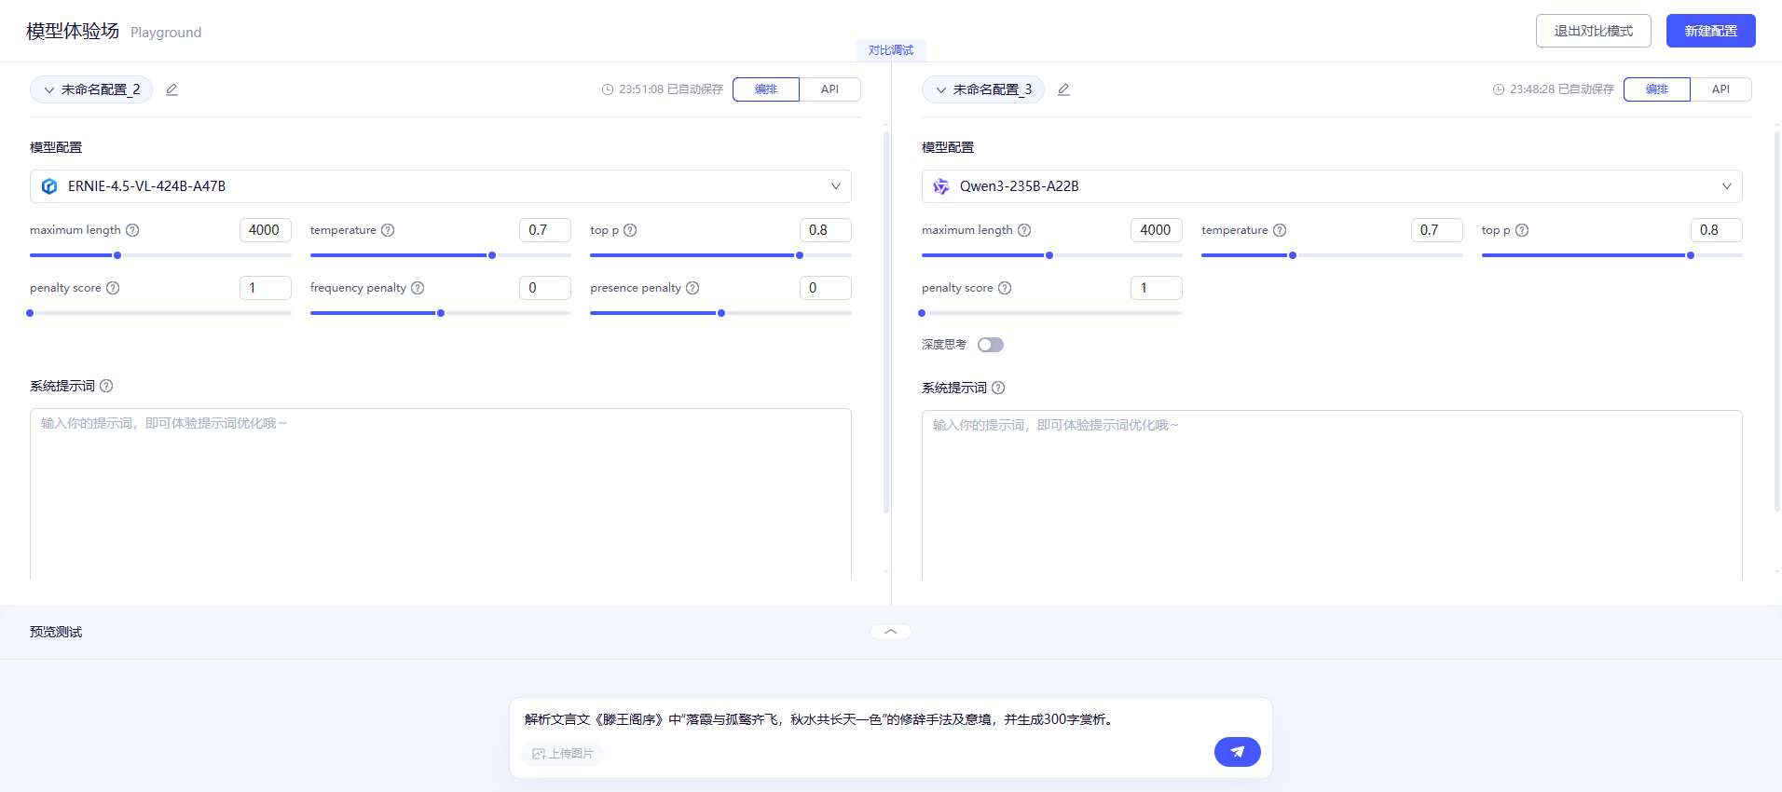Click the ERNIE model logo icon

(49, 186)
